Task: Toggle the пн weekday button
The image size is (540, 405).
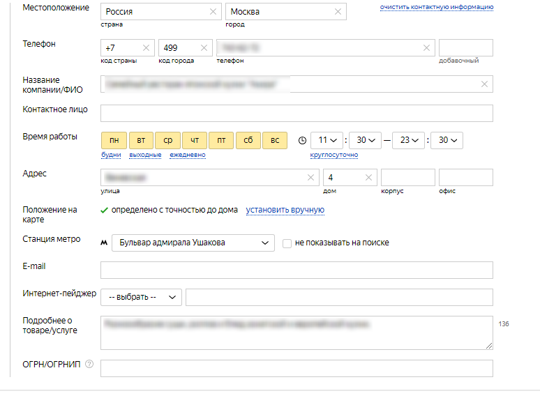Action: tap(114, 140)
